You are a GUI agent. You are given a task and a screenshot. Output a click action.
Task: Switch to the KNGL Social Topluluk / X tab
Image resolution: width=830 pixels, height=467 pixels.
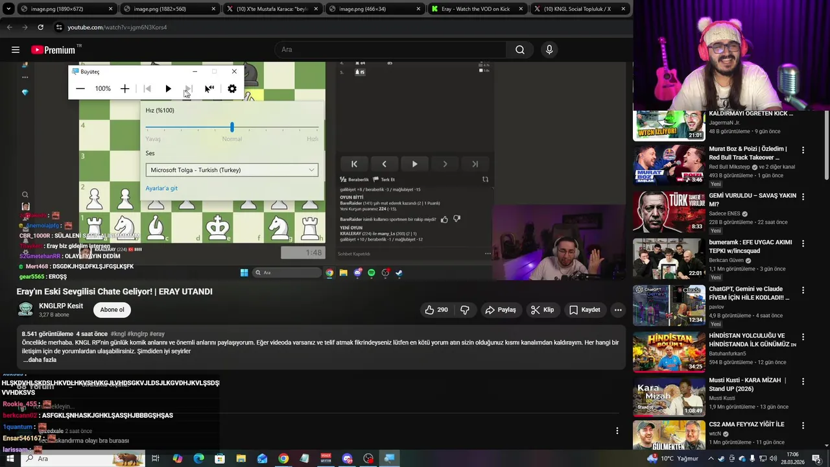point(579,9)
